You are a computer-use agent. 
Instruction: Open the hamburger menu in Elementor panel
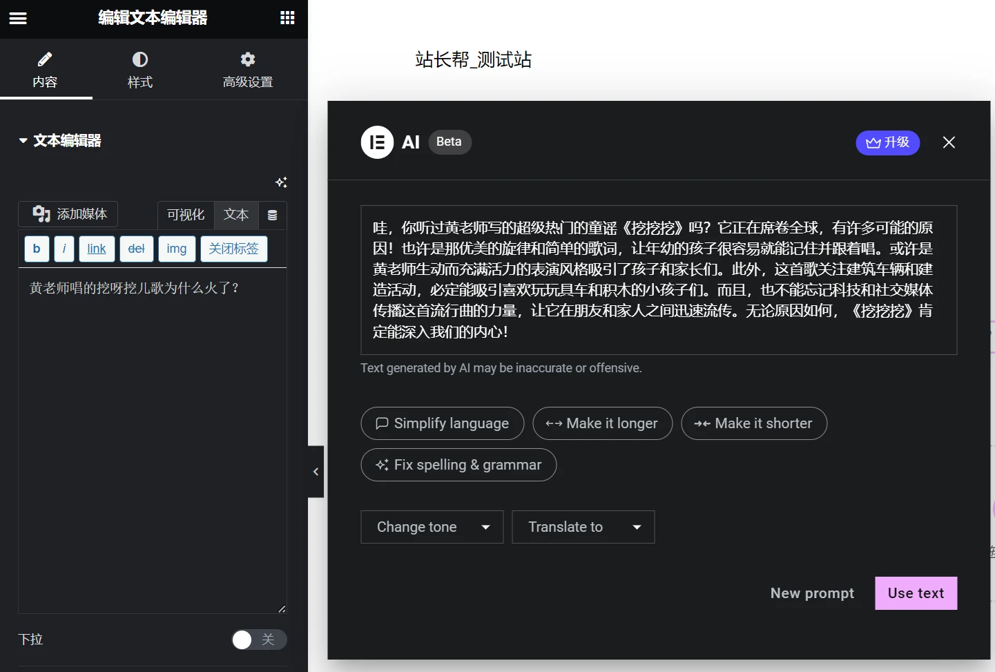(x=18, y=19)
